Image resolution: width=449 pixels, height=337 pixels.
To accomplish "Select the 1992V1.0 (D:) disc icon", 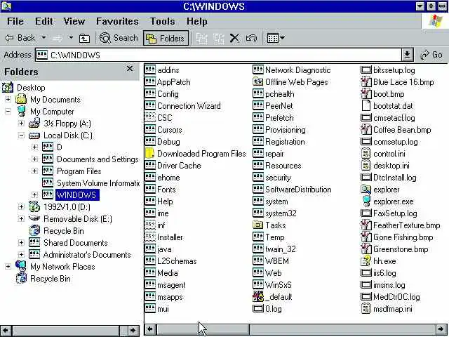I will tap(34, 207).
